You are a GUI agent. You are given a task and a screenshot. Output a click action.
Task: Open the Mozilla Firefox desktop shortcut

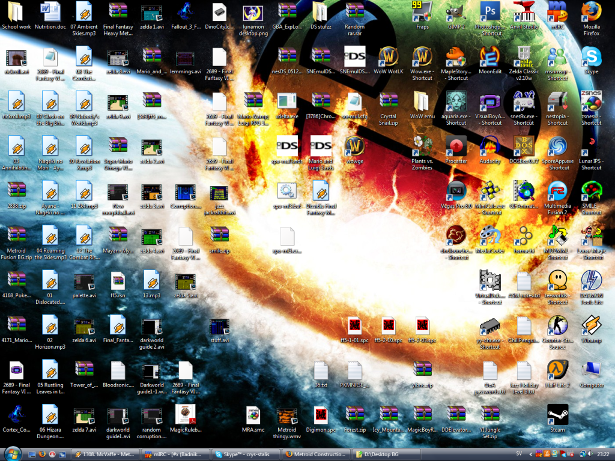591,13
